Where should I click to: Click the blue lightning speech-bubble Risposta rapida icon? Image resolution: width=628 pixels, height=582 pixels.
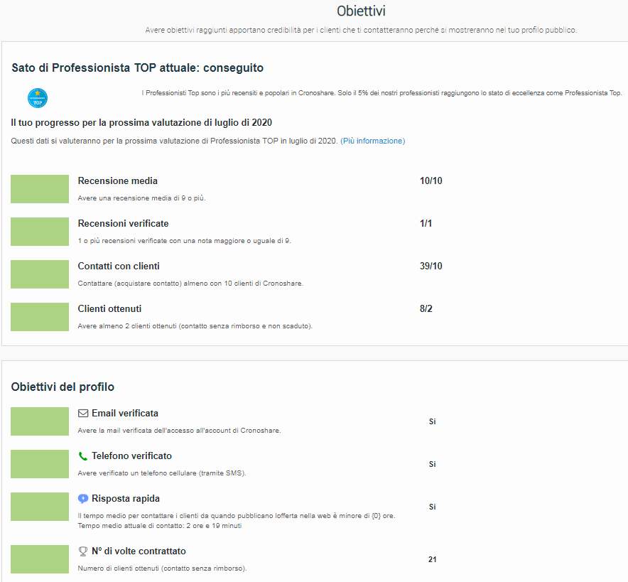pyautogui.click(x=83, y=499)
